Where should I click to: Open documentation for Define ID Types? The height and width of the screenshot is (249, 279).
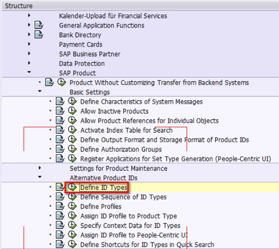[60, 187]
